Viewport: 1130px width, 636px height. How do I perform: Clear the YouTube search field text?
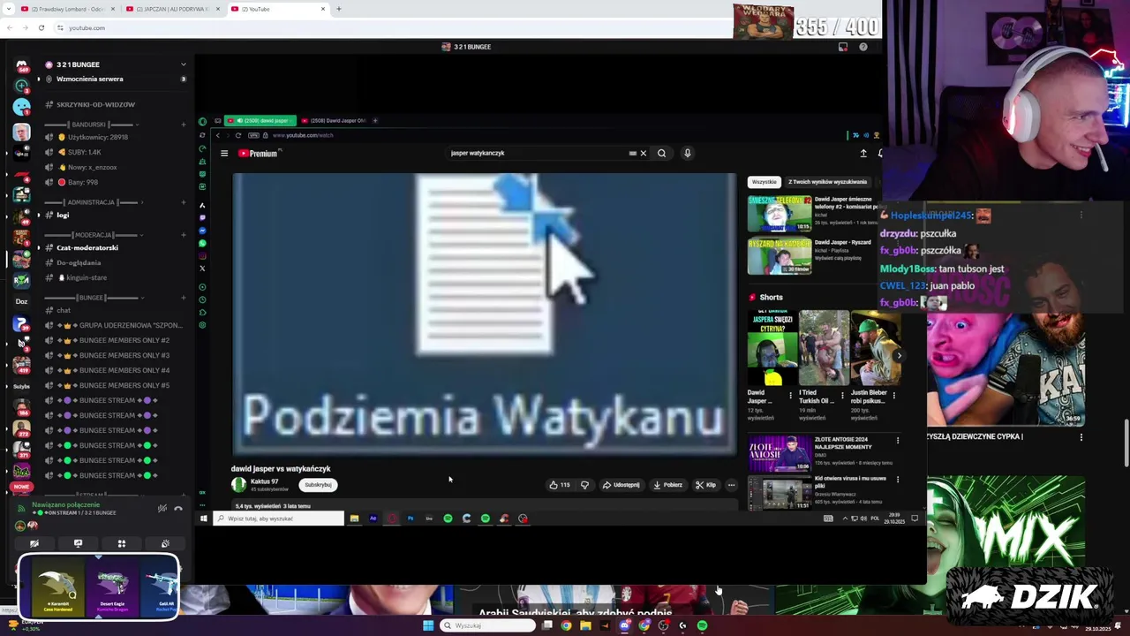tap(643, 153)
